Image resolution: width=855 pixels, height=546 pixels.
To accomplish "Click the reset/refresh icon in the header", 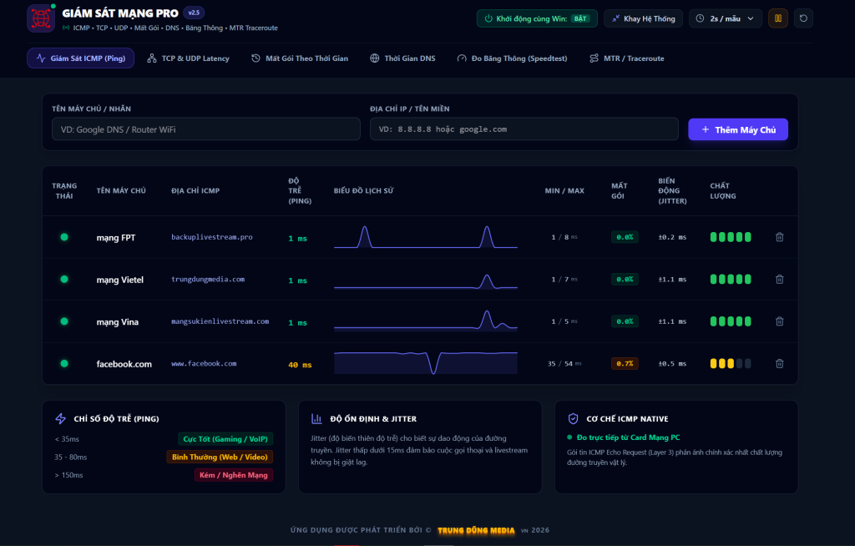I will pyautogui.click(x=803, y=18).
